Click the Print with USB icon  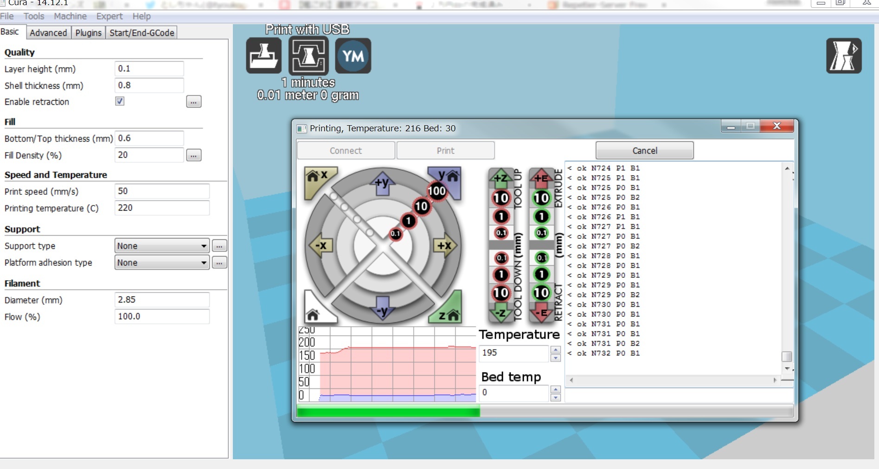click(x=308, y=56)
